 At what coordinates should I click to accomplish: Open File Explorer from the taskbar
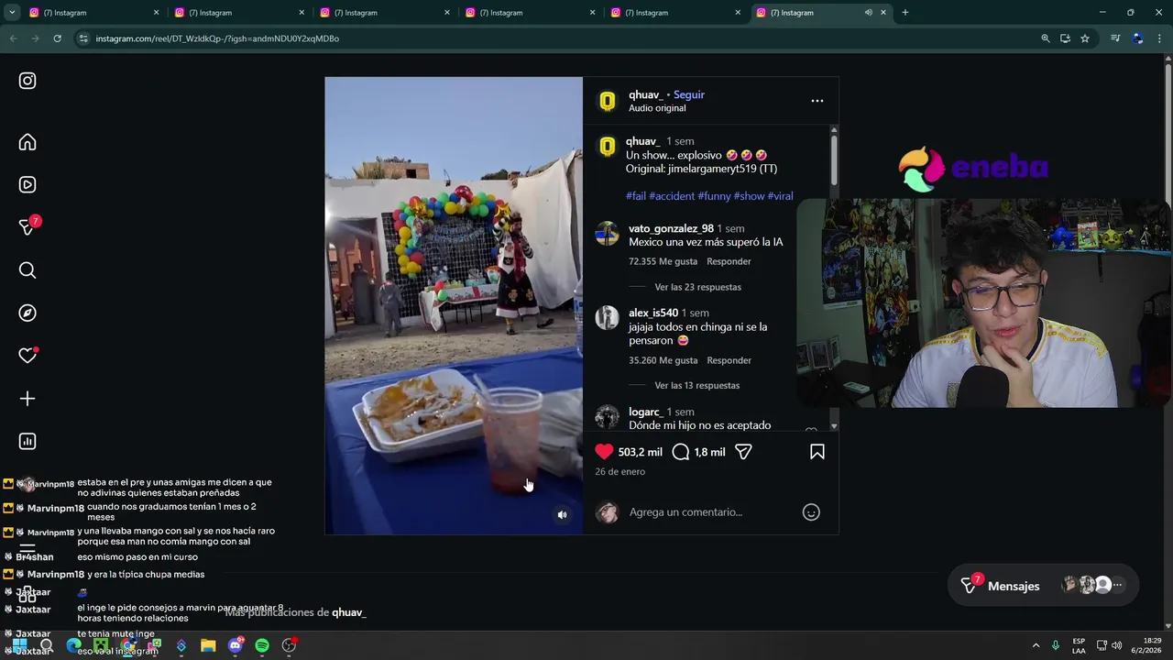[208, 645]
